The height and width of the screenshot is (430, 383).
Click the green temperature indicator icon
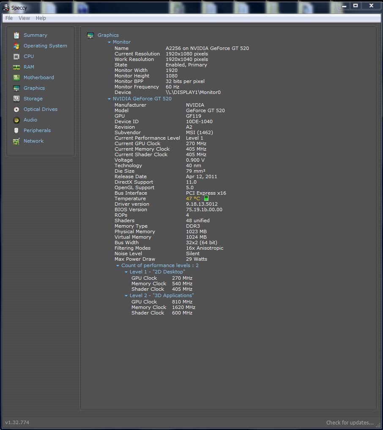pyautogui.click(x=206, y=198)
